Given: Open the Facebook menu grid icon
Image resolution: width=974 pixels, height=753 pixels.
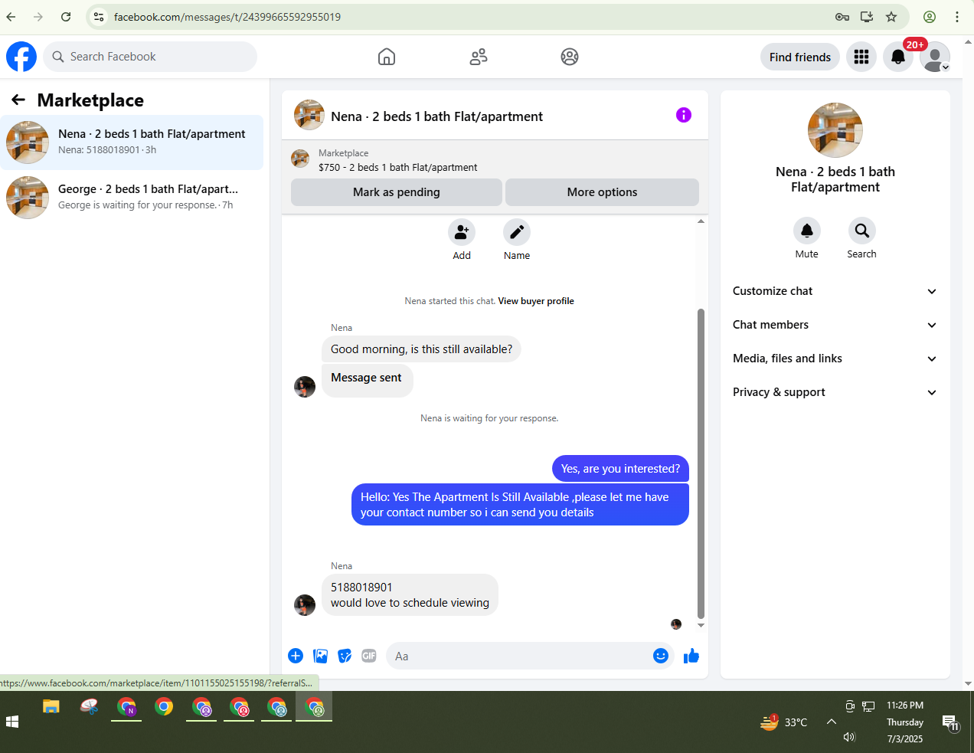Looking at the screenshot, I should (x=861, y=57).
